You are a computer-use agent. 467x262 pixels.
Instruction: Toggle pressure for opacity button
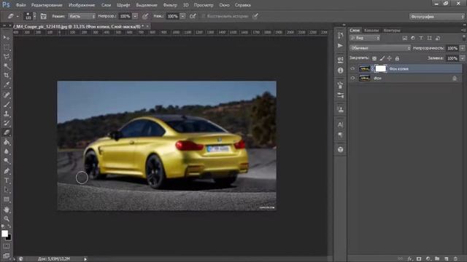[145, 16]
